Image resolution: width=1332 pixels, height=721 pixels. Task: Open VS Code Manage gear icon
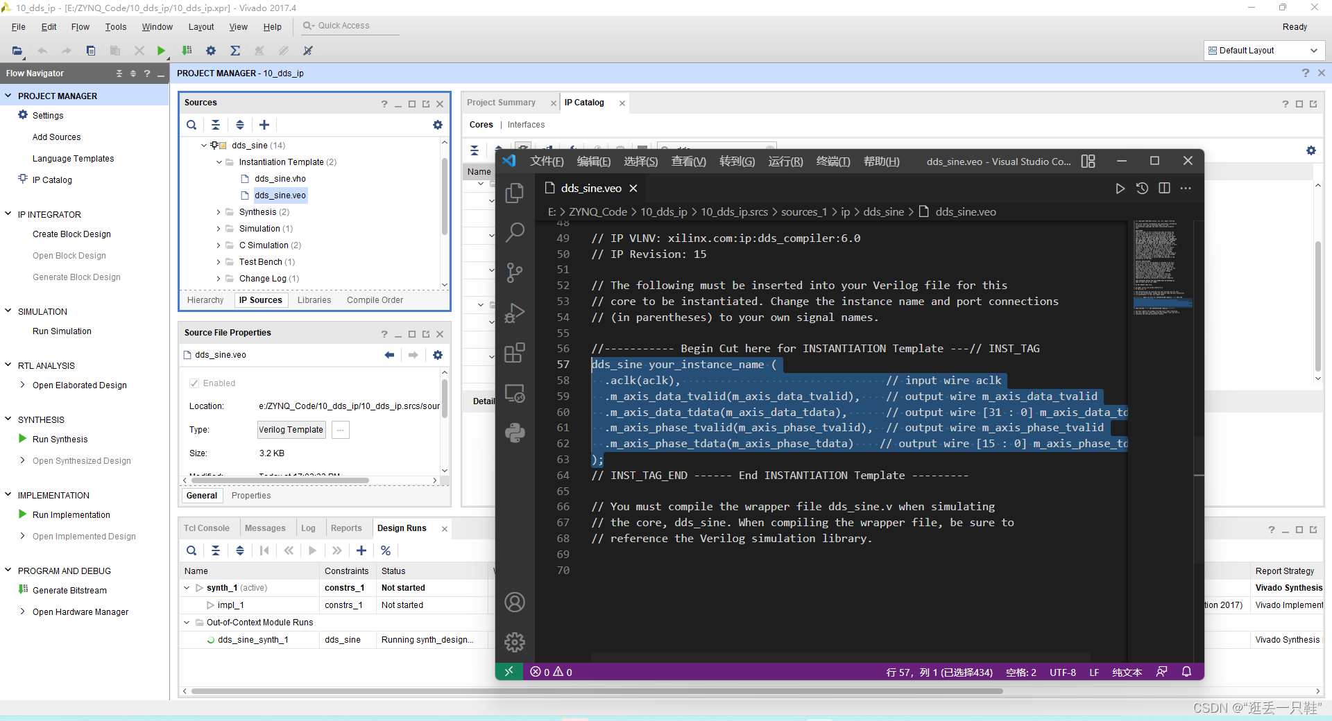(x=515, y=642)
